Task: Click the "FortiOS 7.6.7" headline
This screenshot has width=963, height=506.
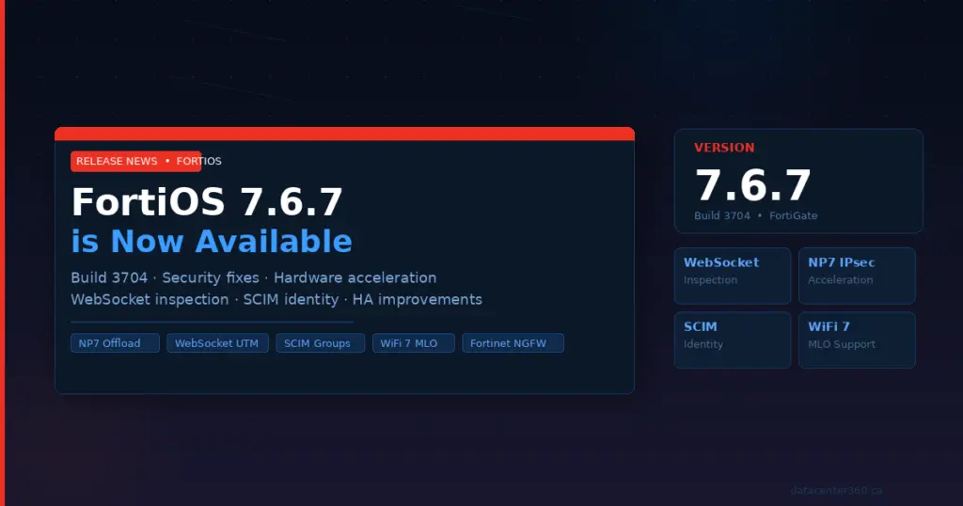Action: [x=207, y=202]
